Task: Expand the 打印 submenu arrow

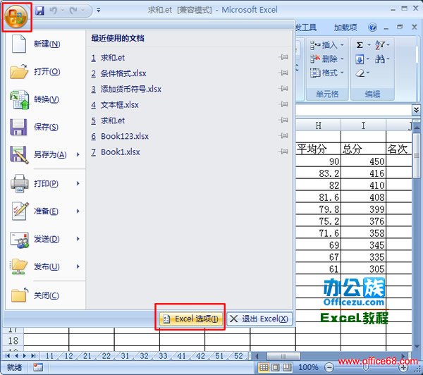Action: click(x=78, y=183)
